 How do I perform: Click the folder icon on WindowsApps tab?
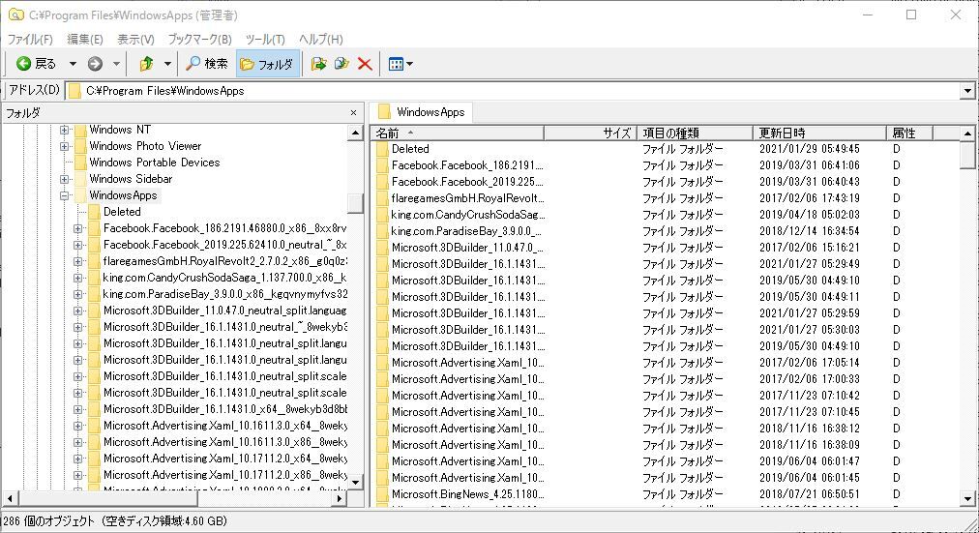[384, 112]
